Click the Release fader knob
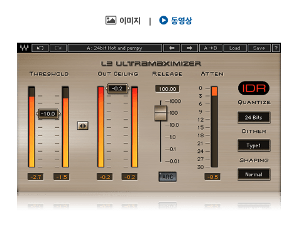 tap(161, 113)
